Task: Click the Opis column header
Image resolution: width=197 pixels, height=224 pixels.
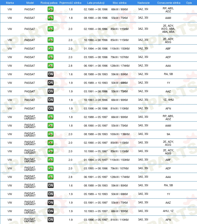Action: pos(189,3)
